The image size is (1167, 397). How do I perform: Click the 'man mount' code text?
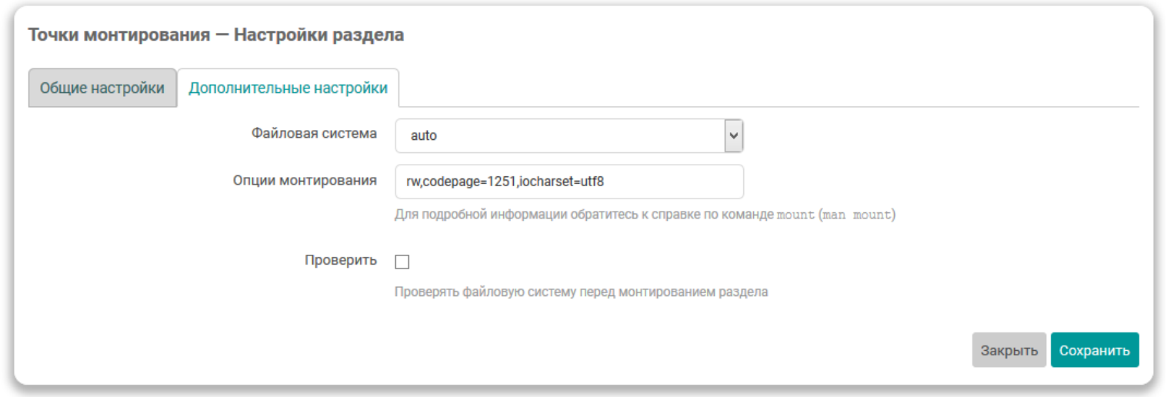pos(856,215)
